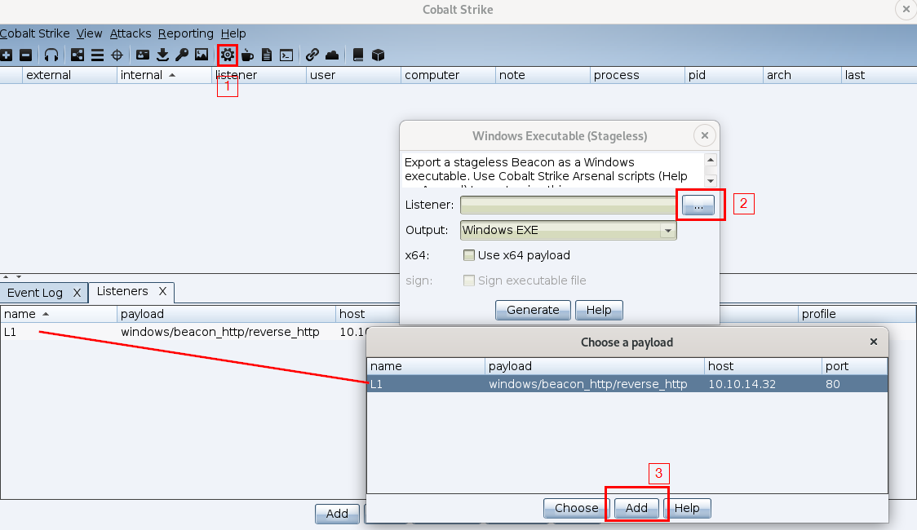Click the gear icon for stageless executable

pos(228,55)
